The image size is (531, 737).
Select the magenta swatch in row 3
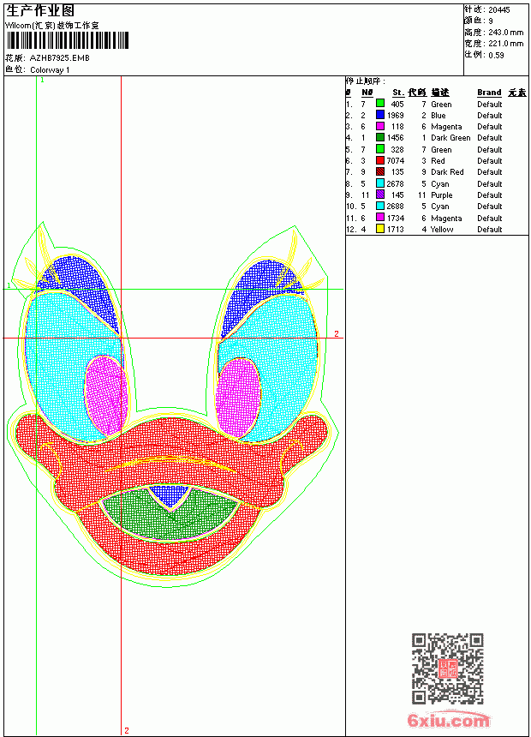click(380, 126)
